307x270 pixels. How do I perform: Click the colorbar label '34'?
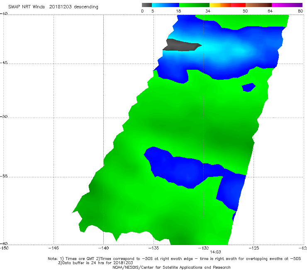click(208, 11)
